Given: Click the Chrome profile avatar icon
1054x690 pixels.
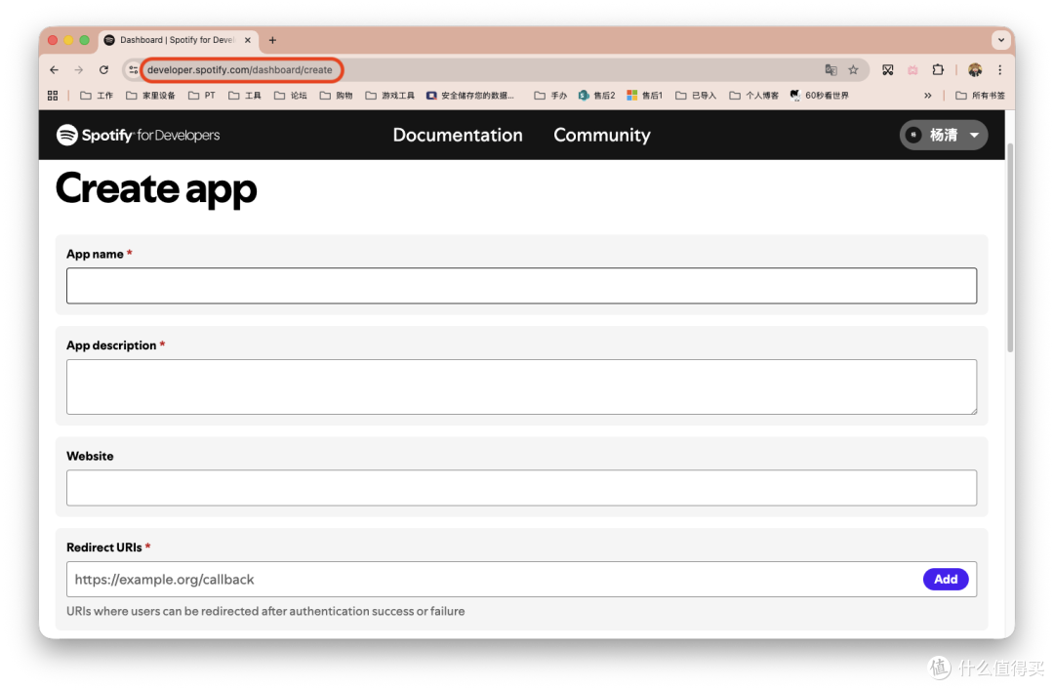Looking at the screenshot, I should 974,70.
